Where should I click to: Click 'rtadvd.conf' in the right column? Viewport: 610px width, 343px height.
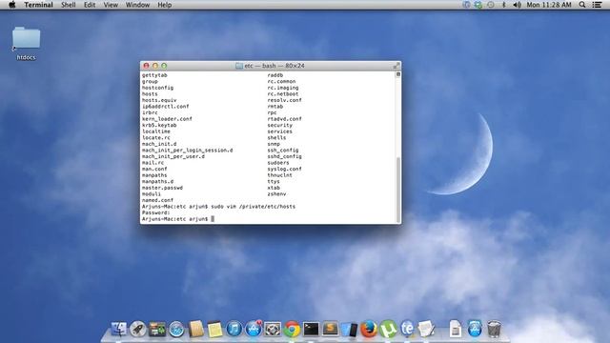click(x=284, y=118)
